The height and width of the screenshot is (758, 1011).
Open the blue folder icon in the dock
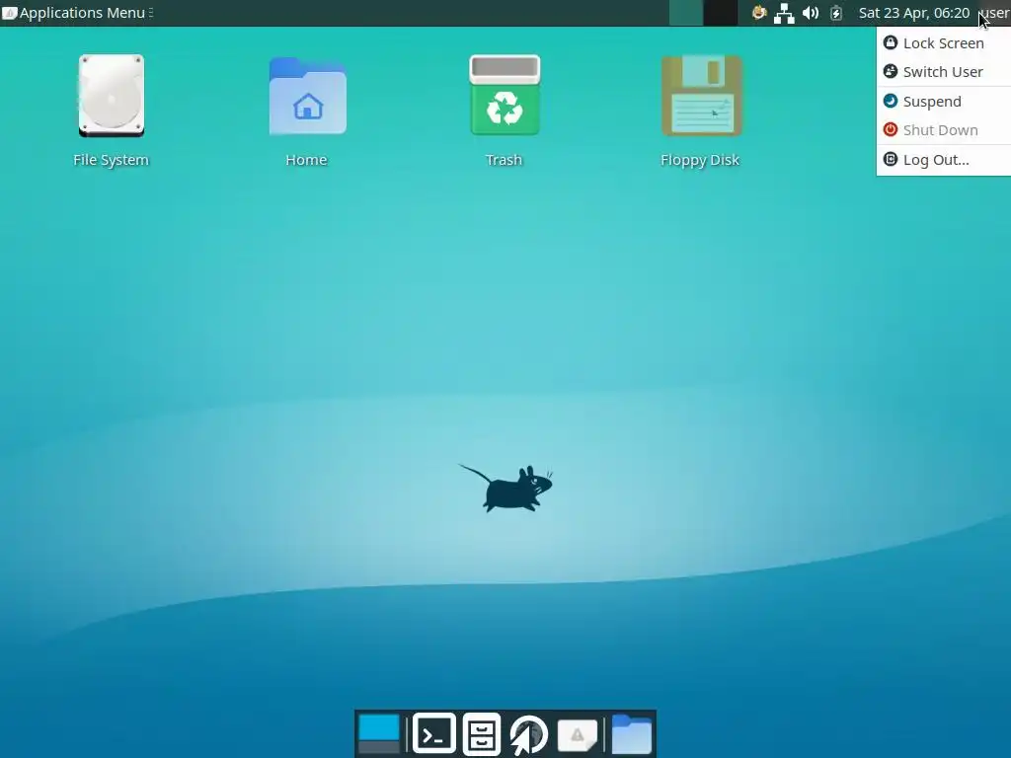(x=632, y=733)
